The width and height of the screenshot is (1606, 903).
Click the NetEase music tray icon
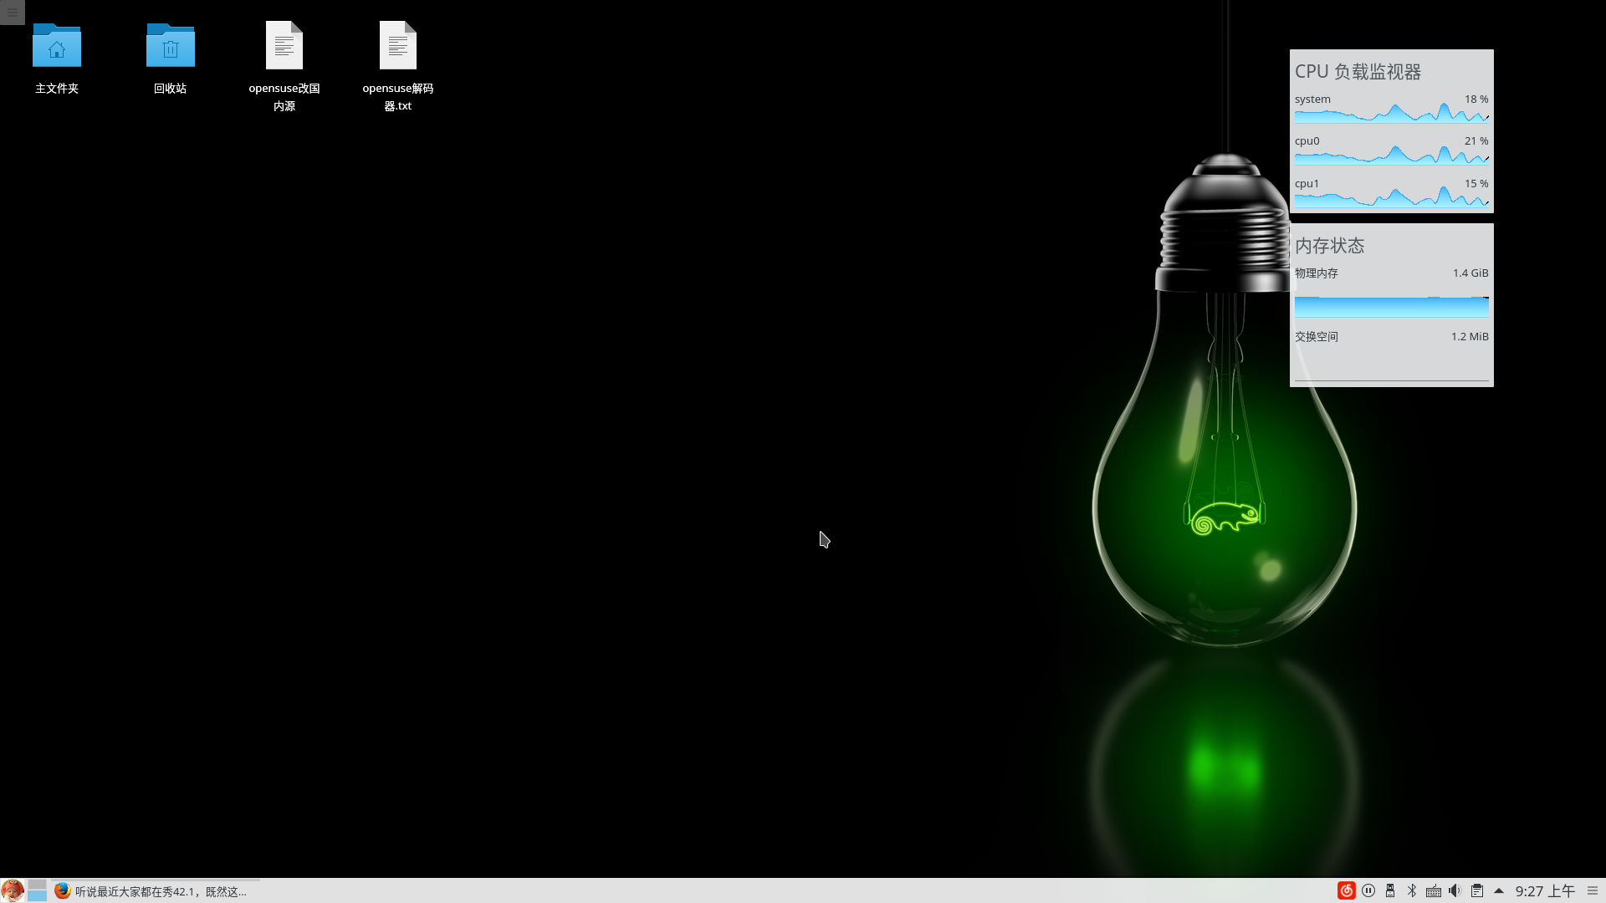[x=1346, y=890]
